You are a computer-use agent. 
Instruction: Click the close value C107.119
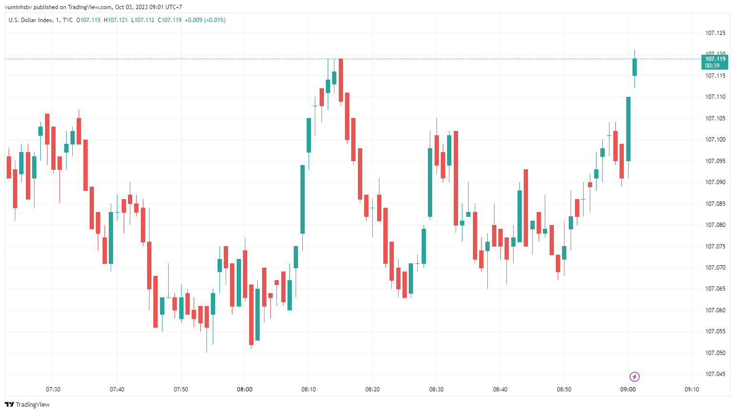170,20
